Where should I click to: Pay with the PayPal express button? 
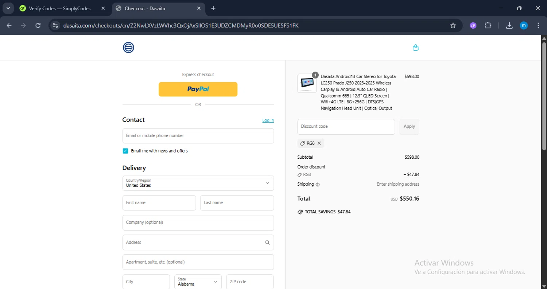[x=198, y=89]
